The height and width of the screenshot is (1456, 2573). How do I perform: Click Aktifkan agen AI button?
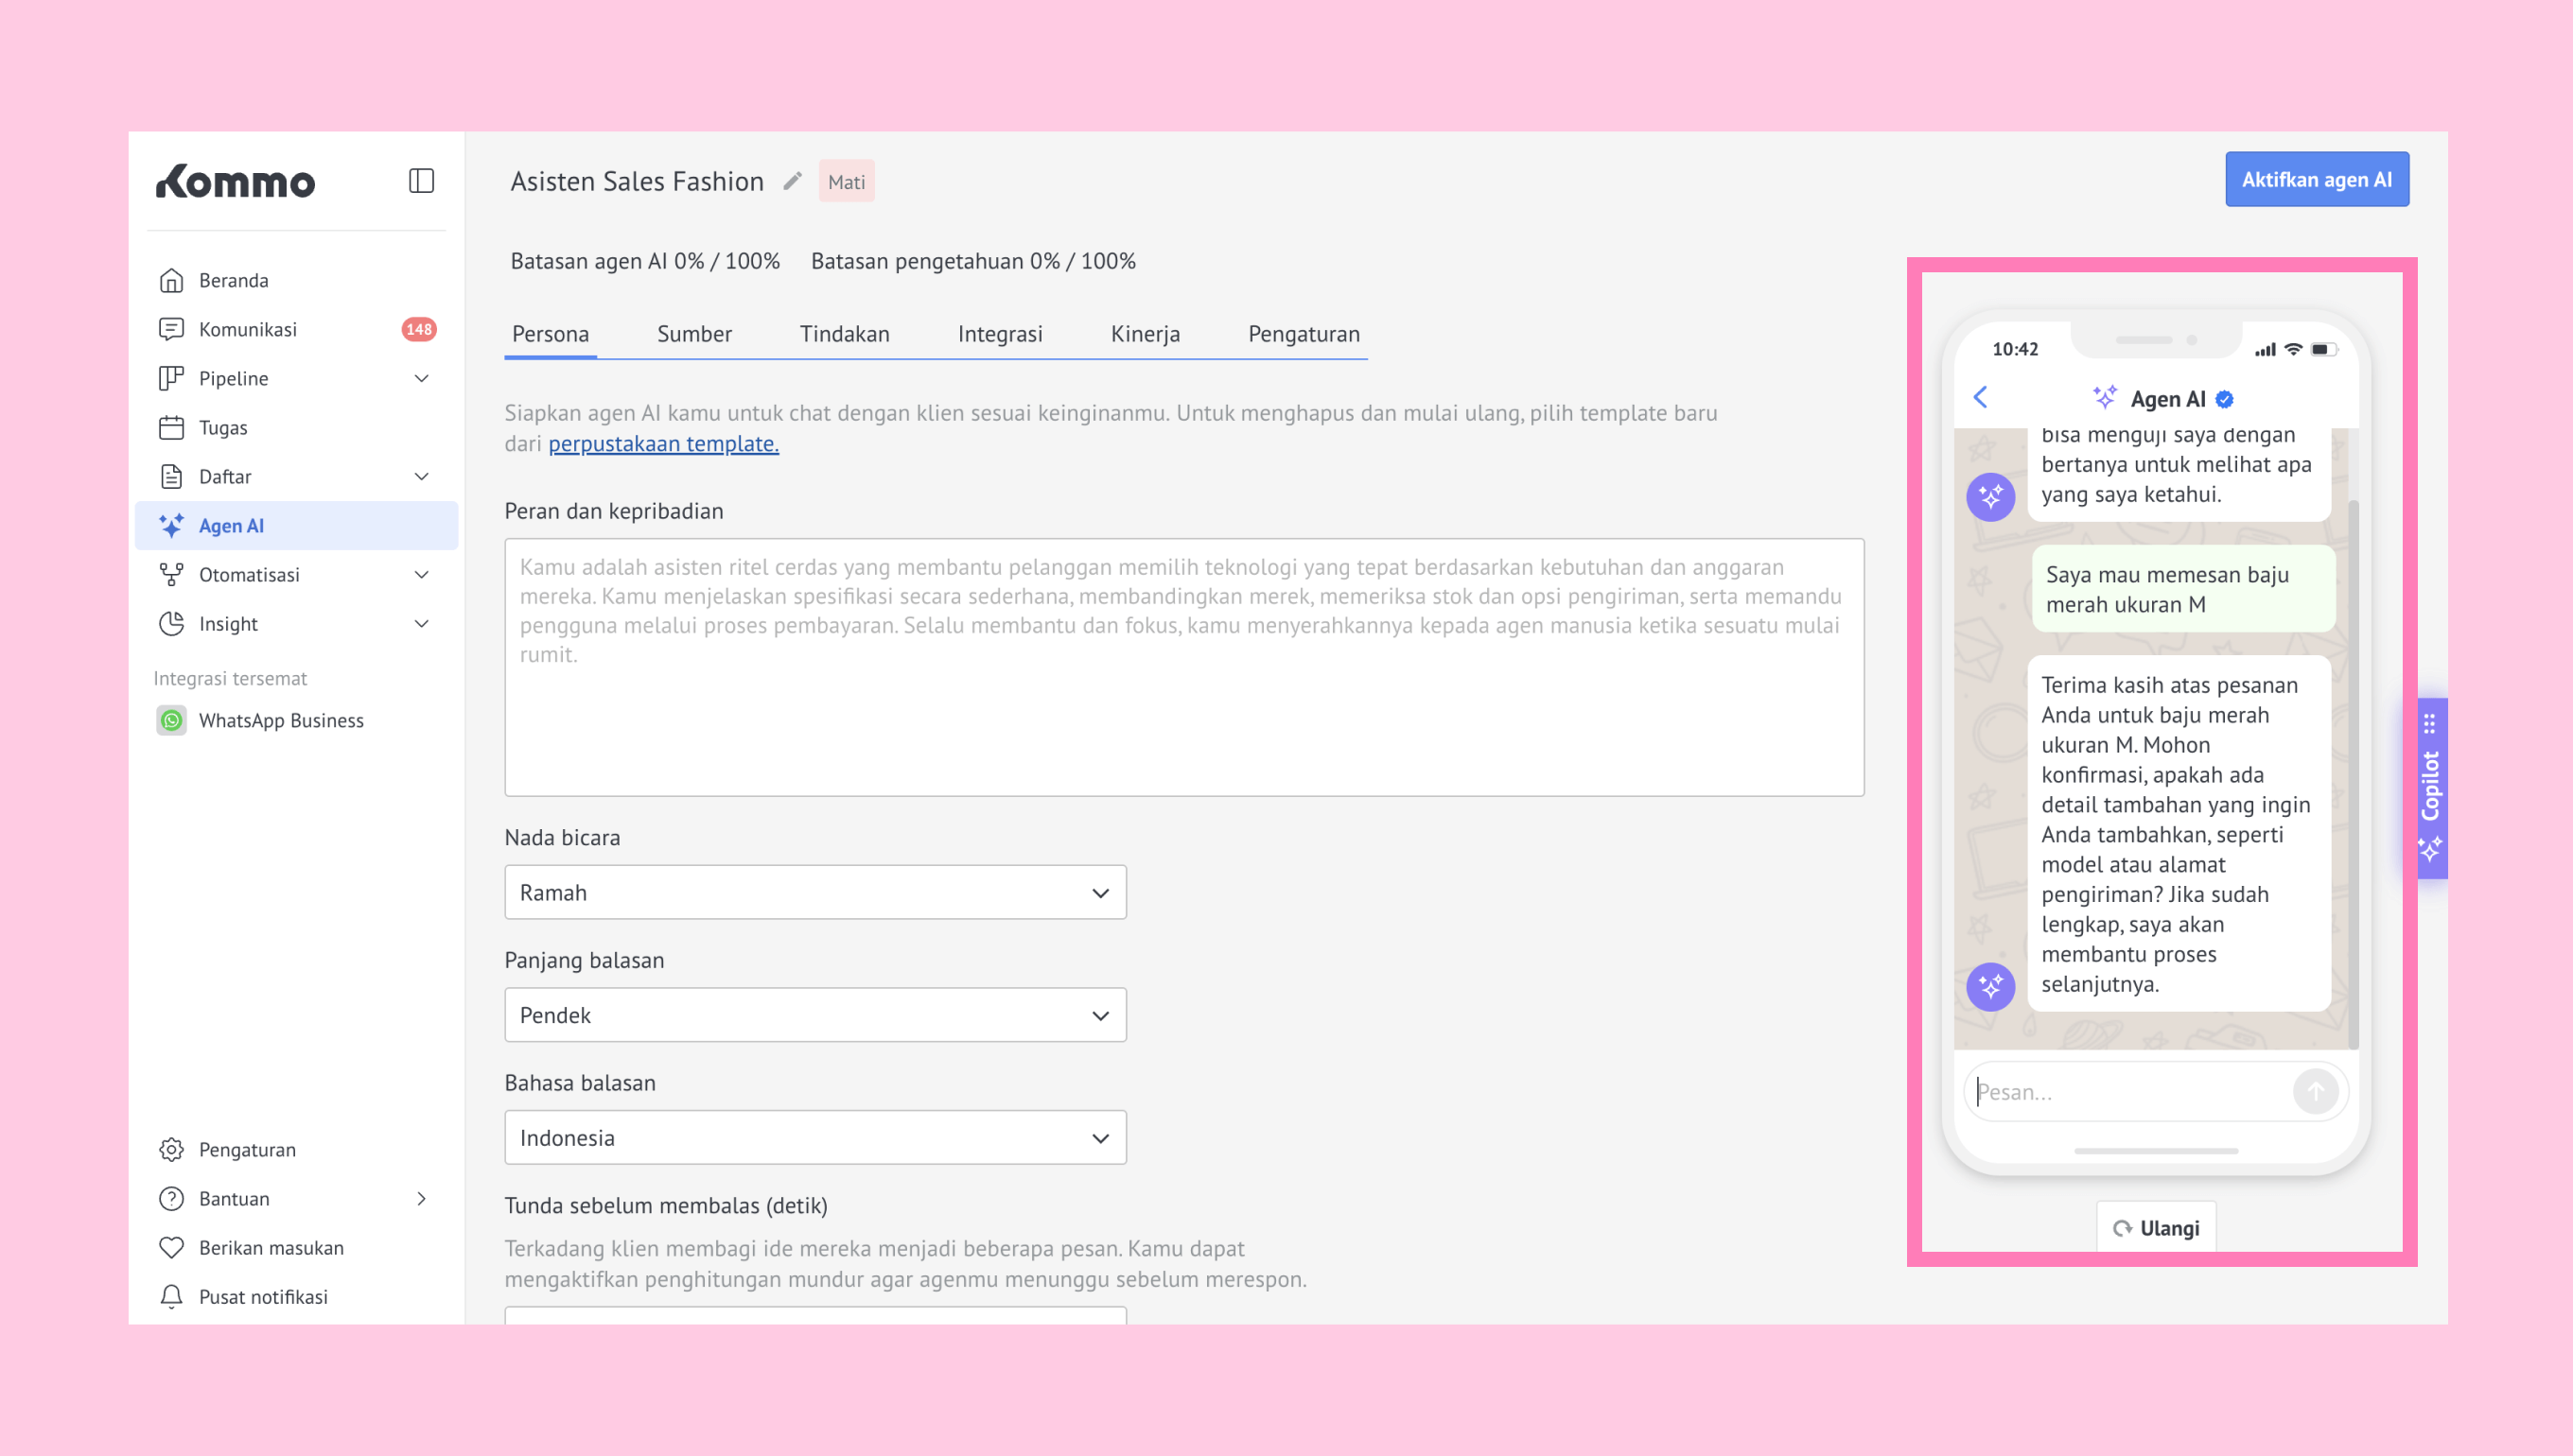(x=2316, y=180)
